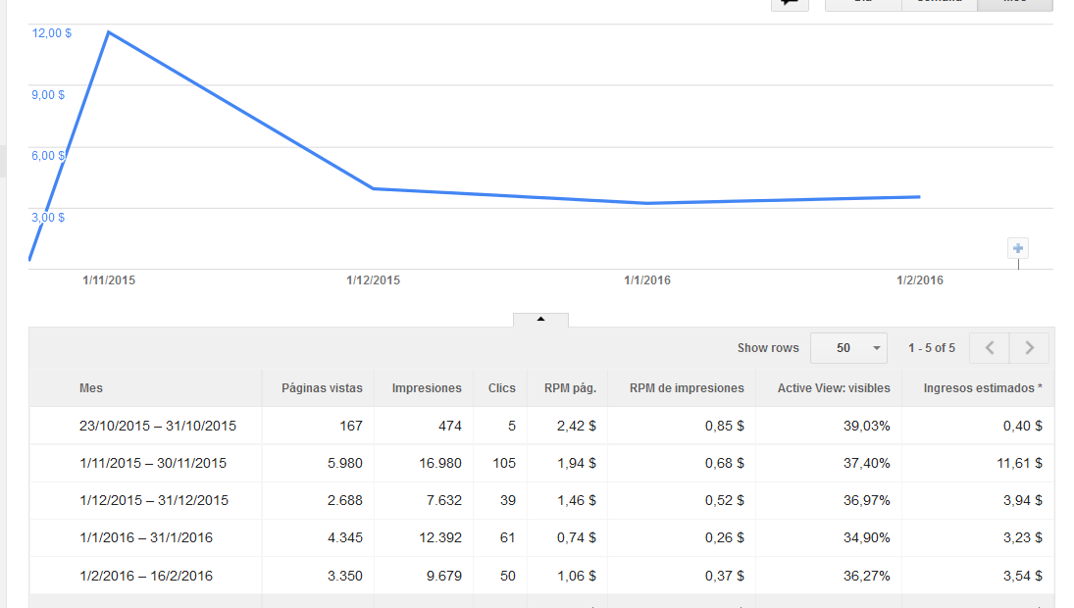The width and height of the screenshot is (1074, 608).
Task: Click the 12.392 impressions cell
Action: click(x=440, y=537)
